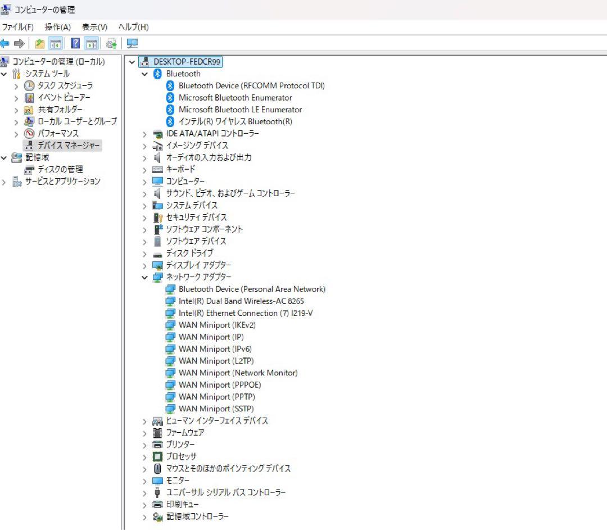Collapse the Bluetooth device category
The width and height of the screenshot is (607, 530).
tap(145, 74)
